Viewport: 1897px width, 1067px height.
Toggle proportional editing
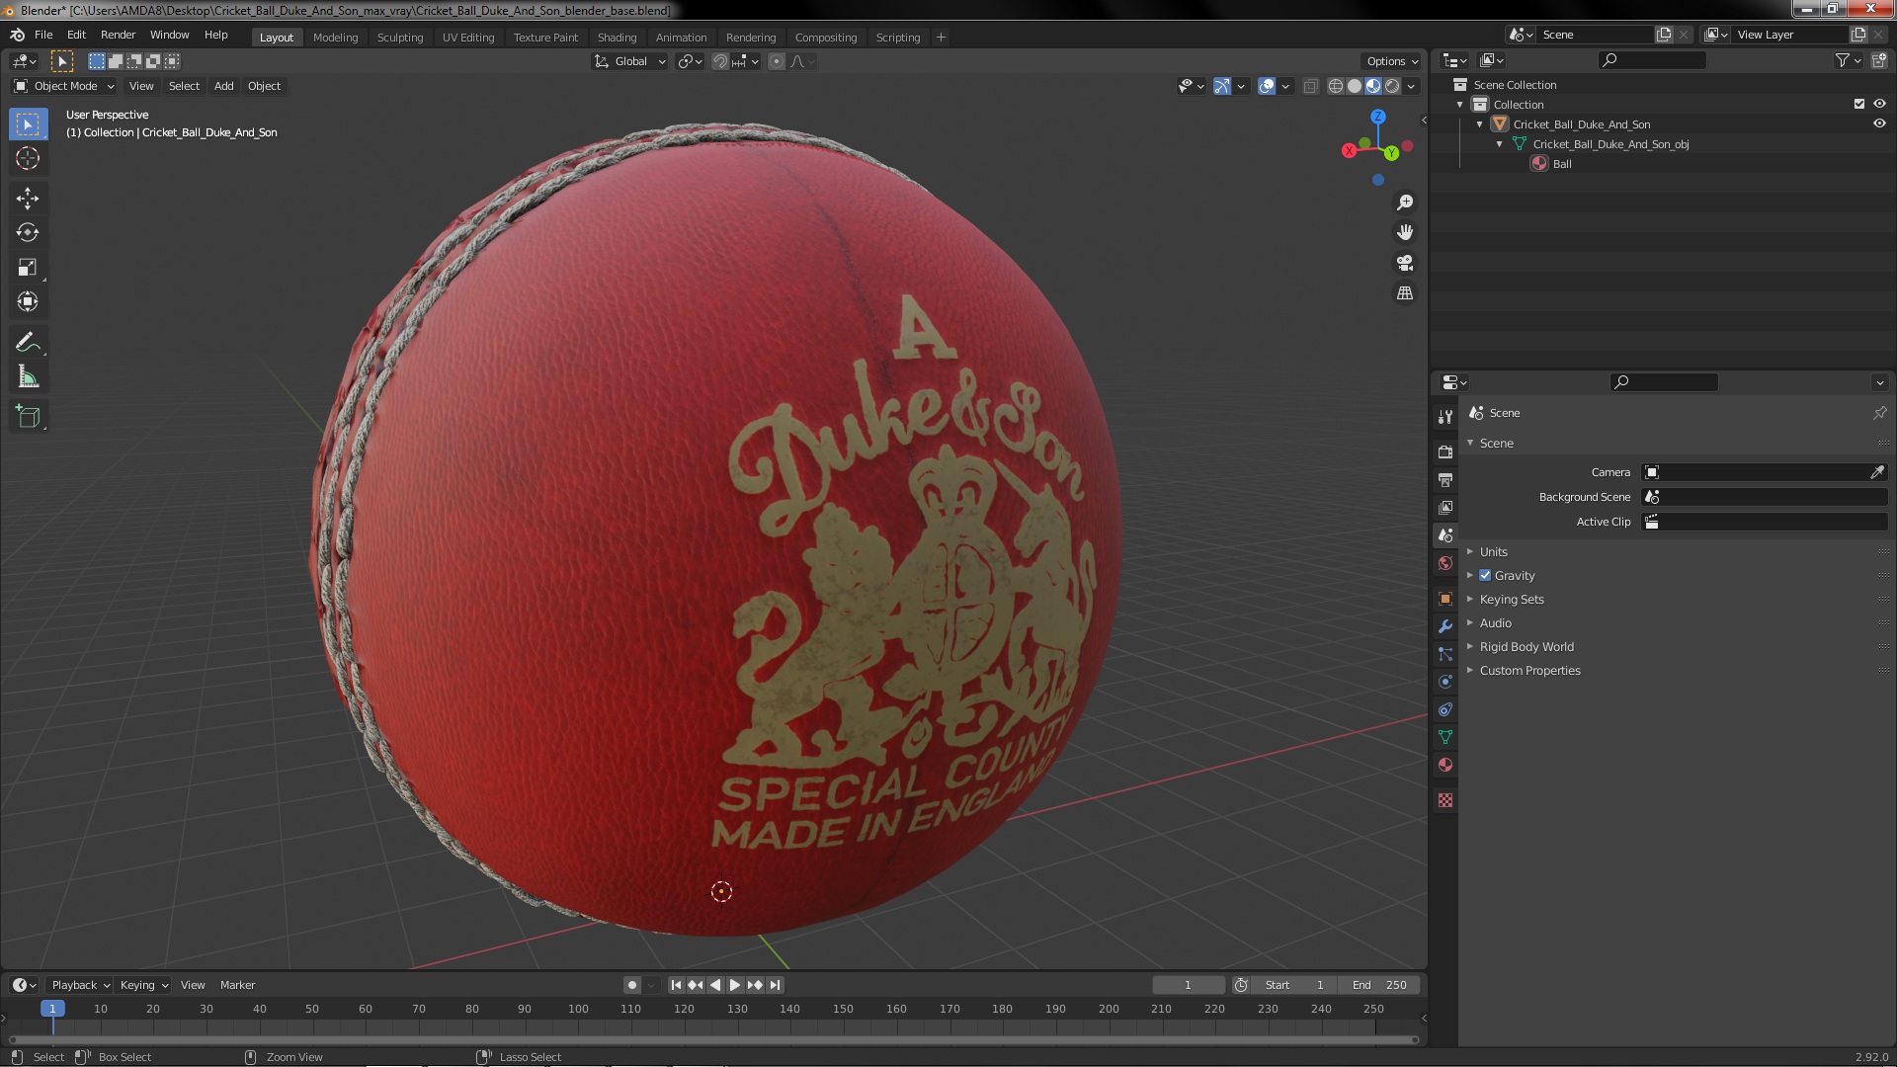tap(777, 61)
